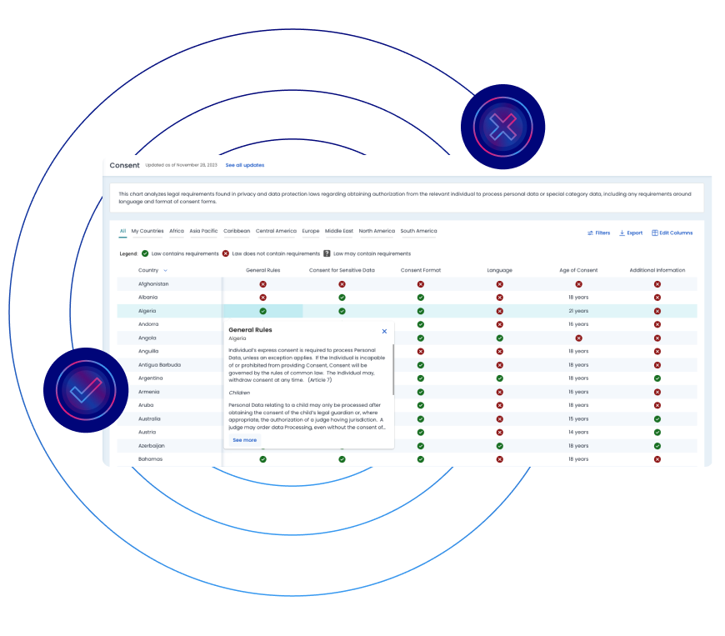Select the Australia country row

(407, 418)
